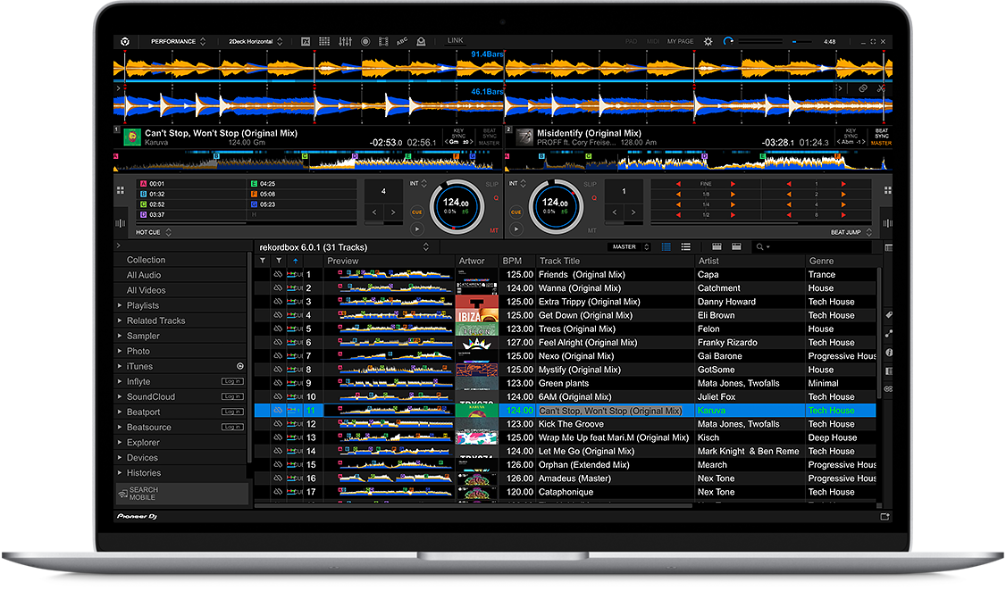
Task: Click the SEARCH MOBILE button
Action: pos(181,494)
